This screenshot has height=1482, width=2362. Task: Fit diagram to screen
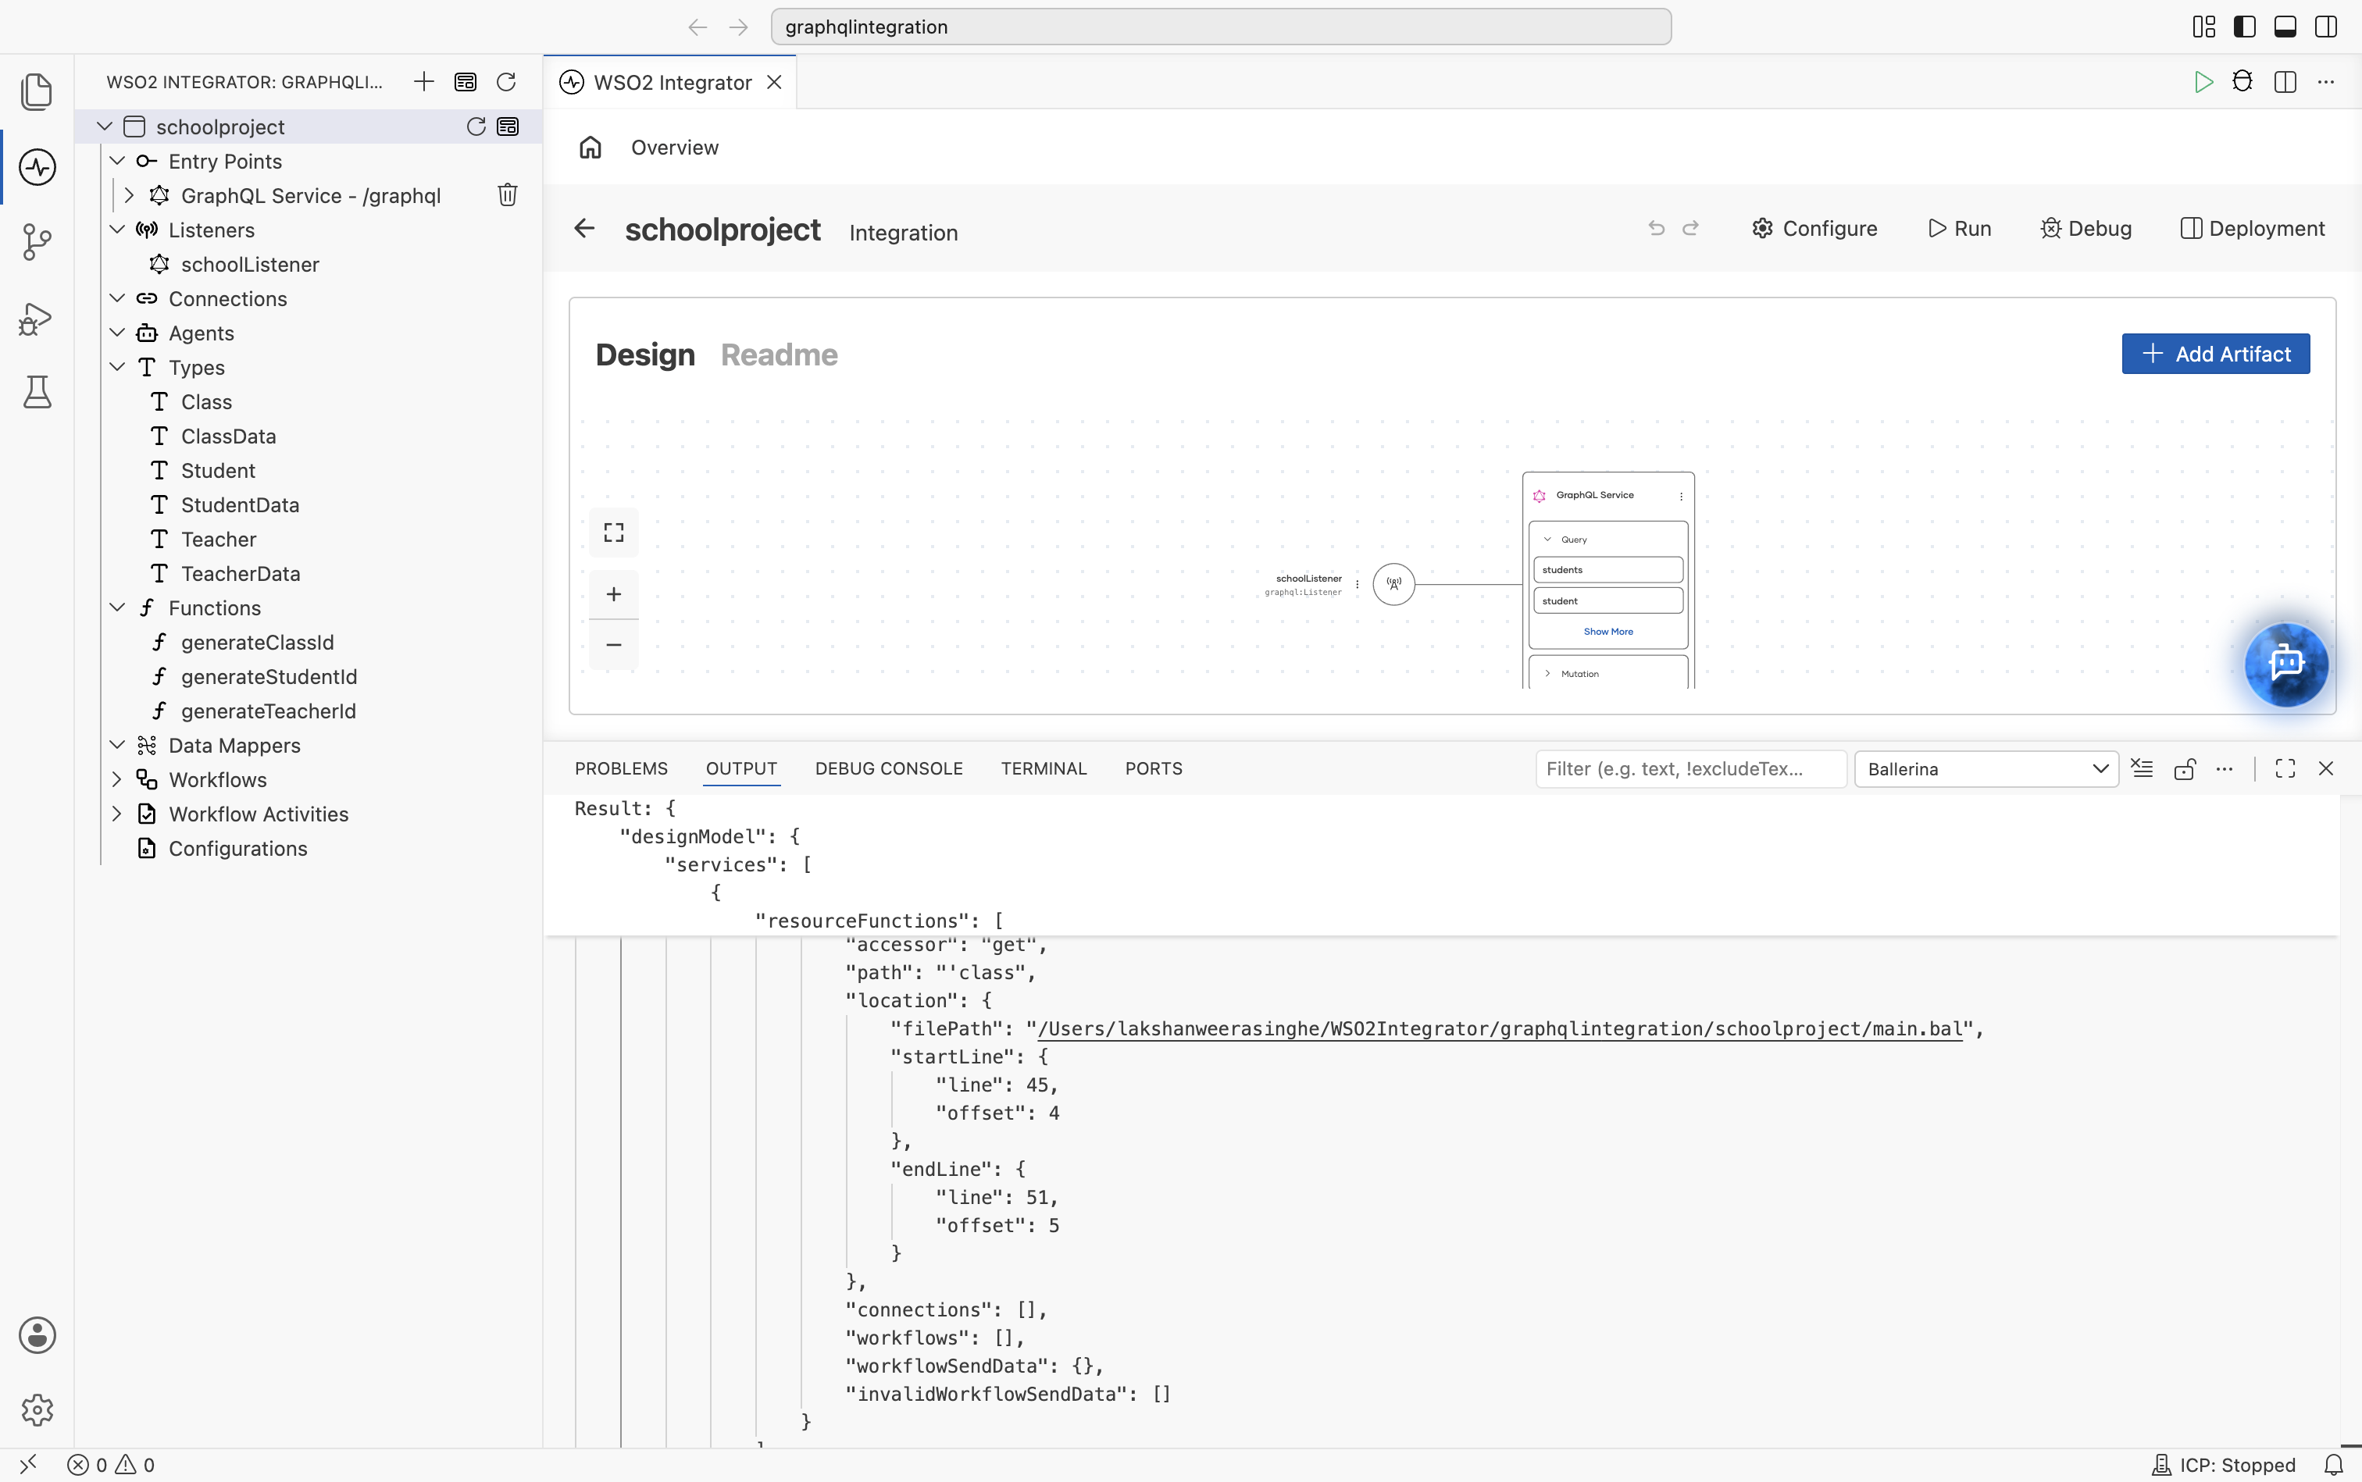tap(614, 533)
